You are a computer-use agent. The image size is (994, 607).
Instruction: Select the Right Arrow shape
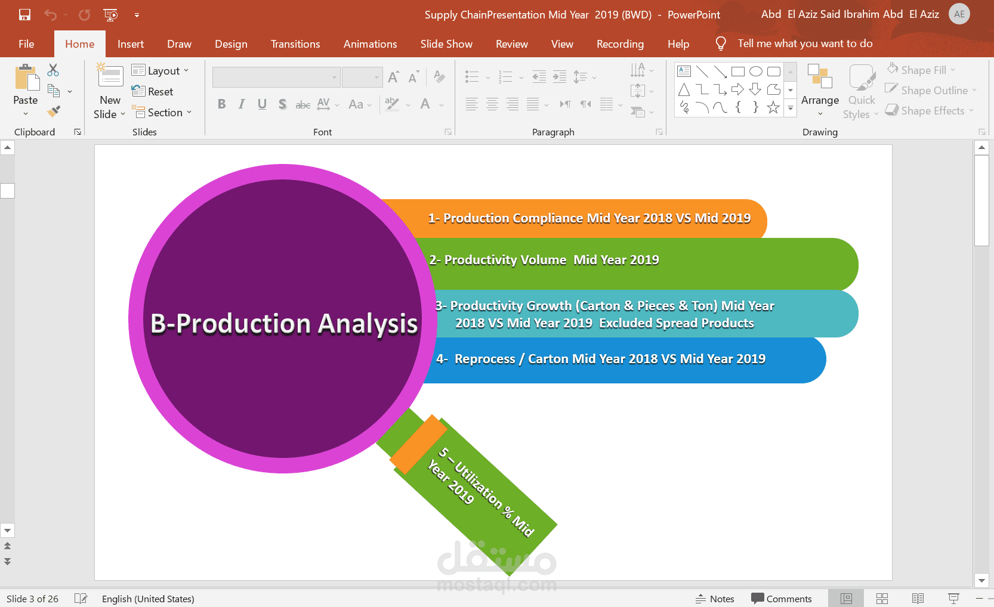pos(738,89)
